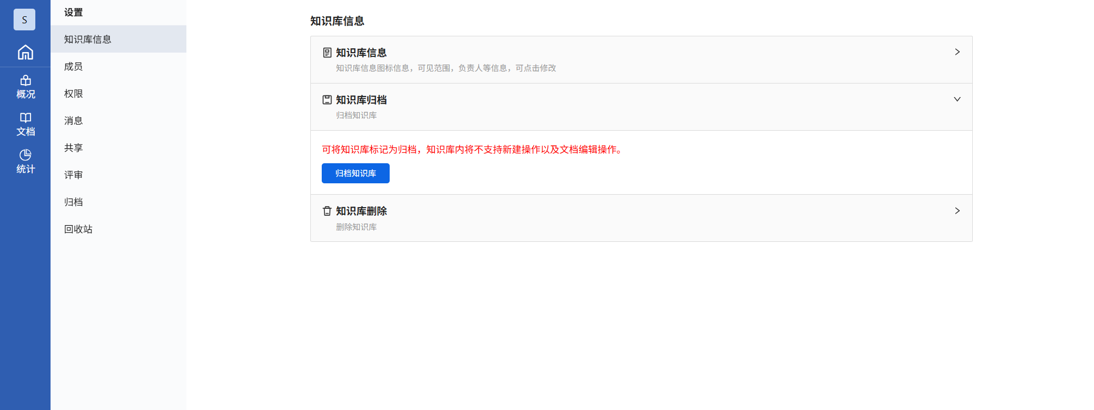Go to 概况 overview section
Screen dimensions: 1094x410
pos(25,87)
